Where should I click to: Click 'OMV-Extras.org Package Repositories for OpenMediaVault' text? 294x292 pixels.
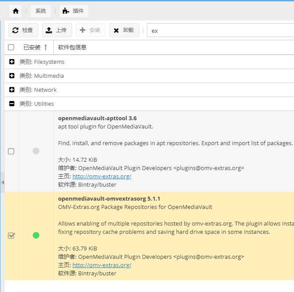pyautogui.click(x=135, y=207)
